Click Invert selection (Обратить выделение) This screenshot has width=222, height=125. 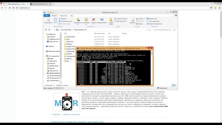154,24
